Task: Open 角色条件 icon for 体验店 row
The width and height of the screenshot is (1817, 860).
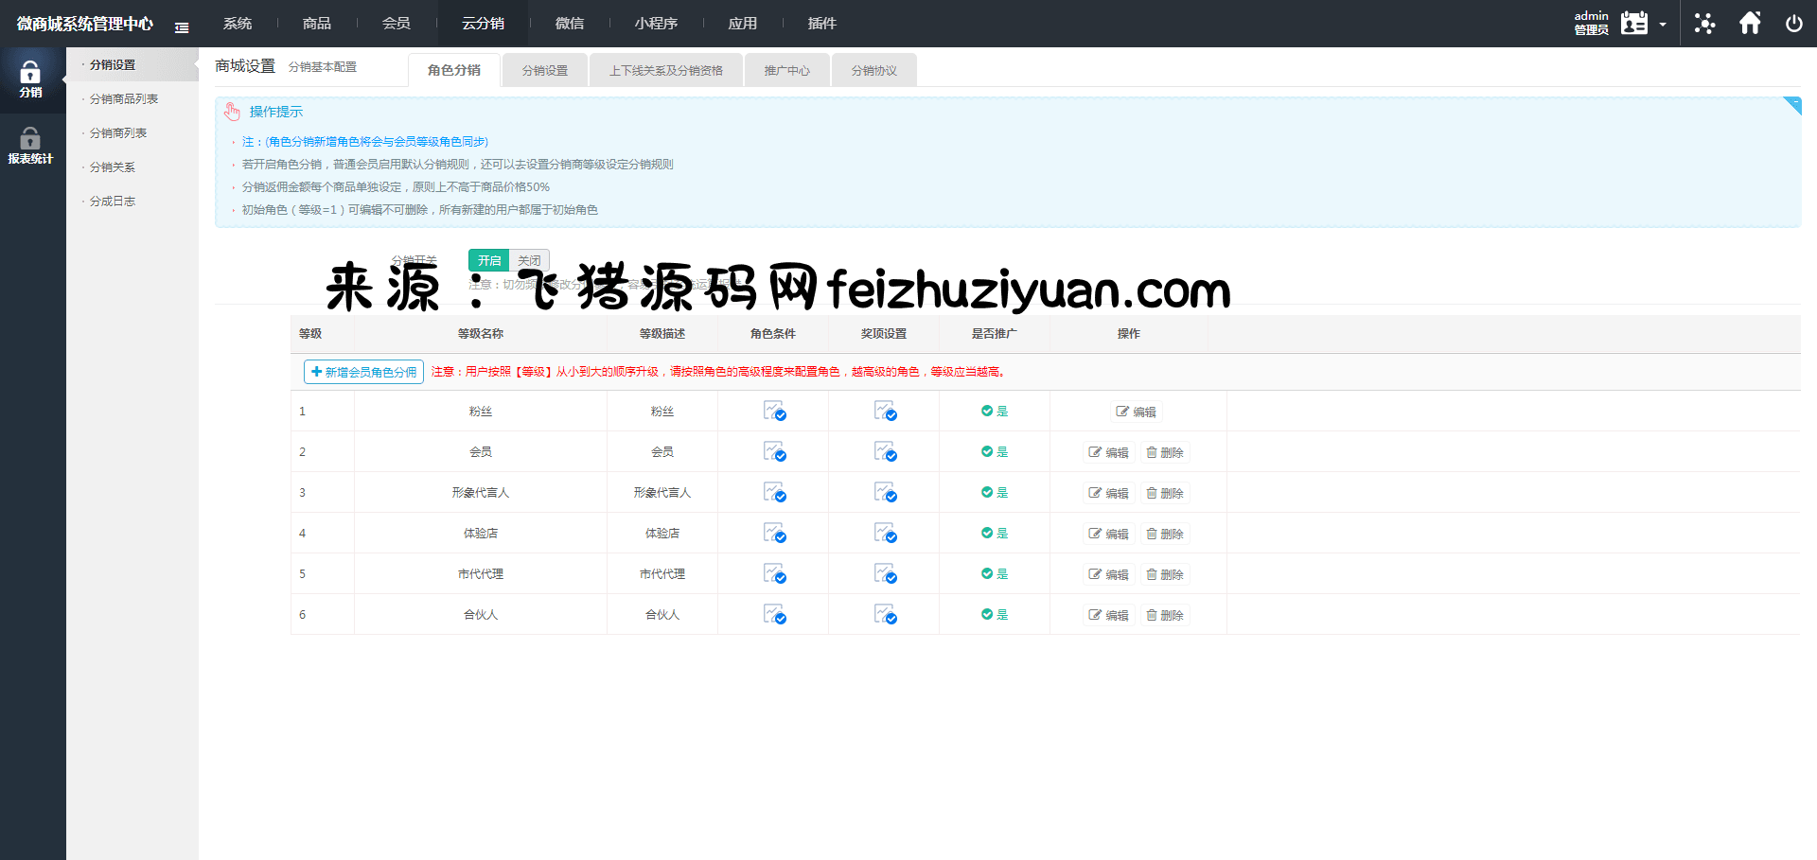Action: (x=774, y=534)
